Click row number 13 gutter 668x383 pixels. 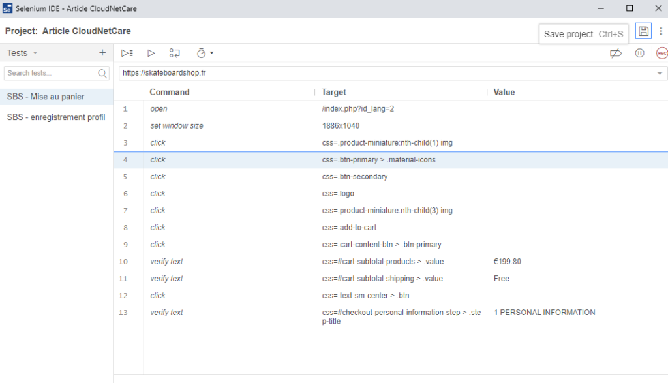pos(123,313)
